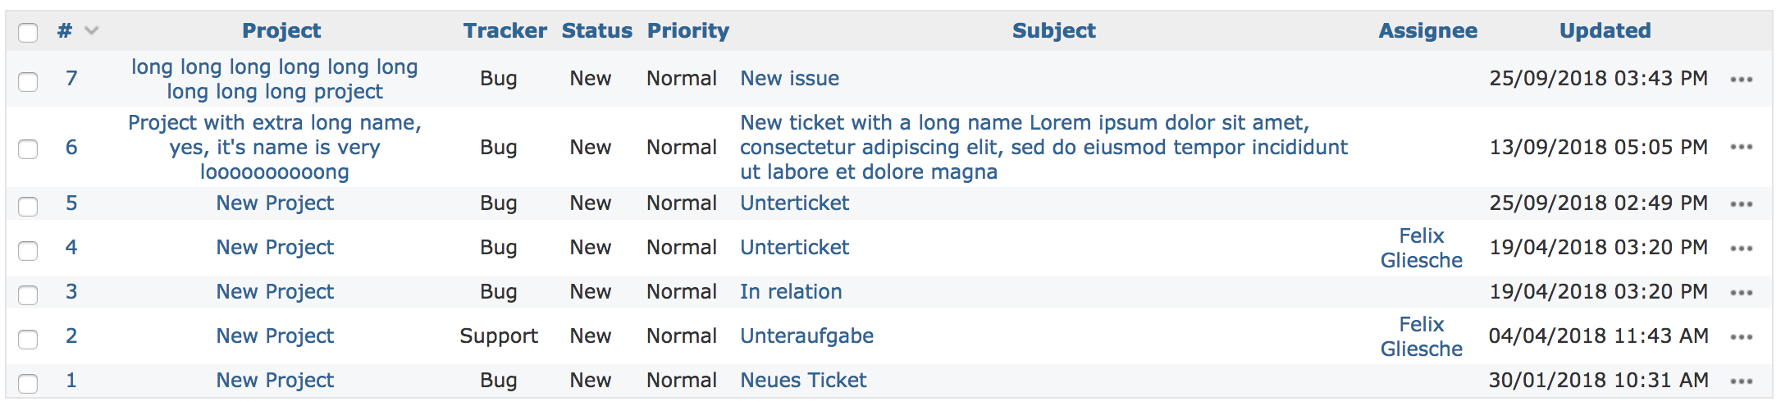Viewport: 1790px width, 420px height.
Task: Toggle the select-all checkbox in header
Action: click(28, 33)
